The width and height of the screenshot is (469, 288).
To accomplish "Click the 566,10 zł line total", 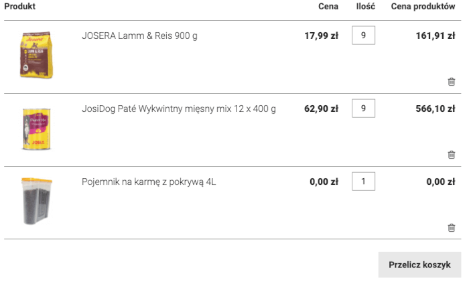I will click(x=435, y=109).
